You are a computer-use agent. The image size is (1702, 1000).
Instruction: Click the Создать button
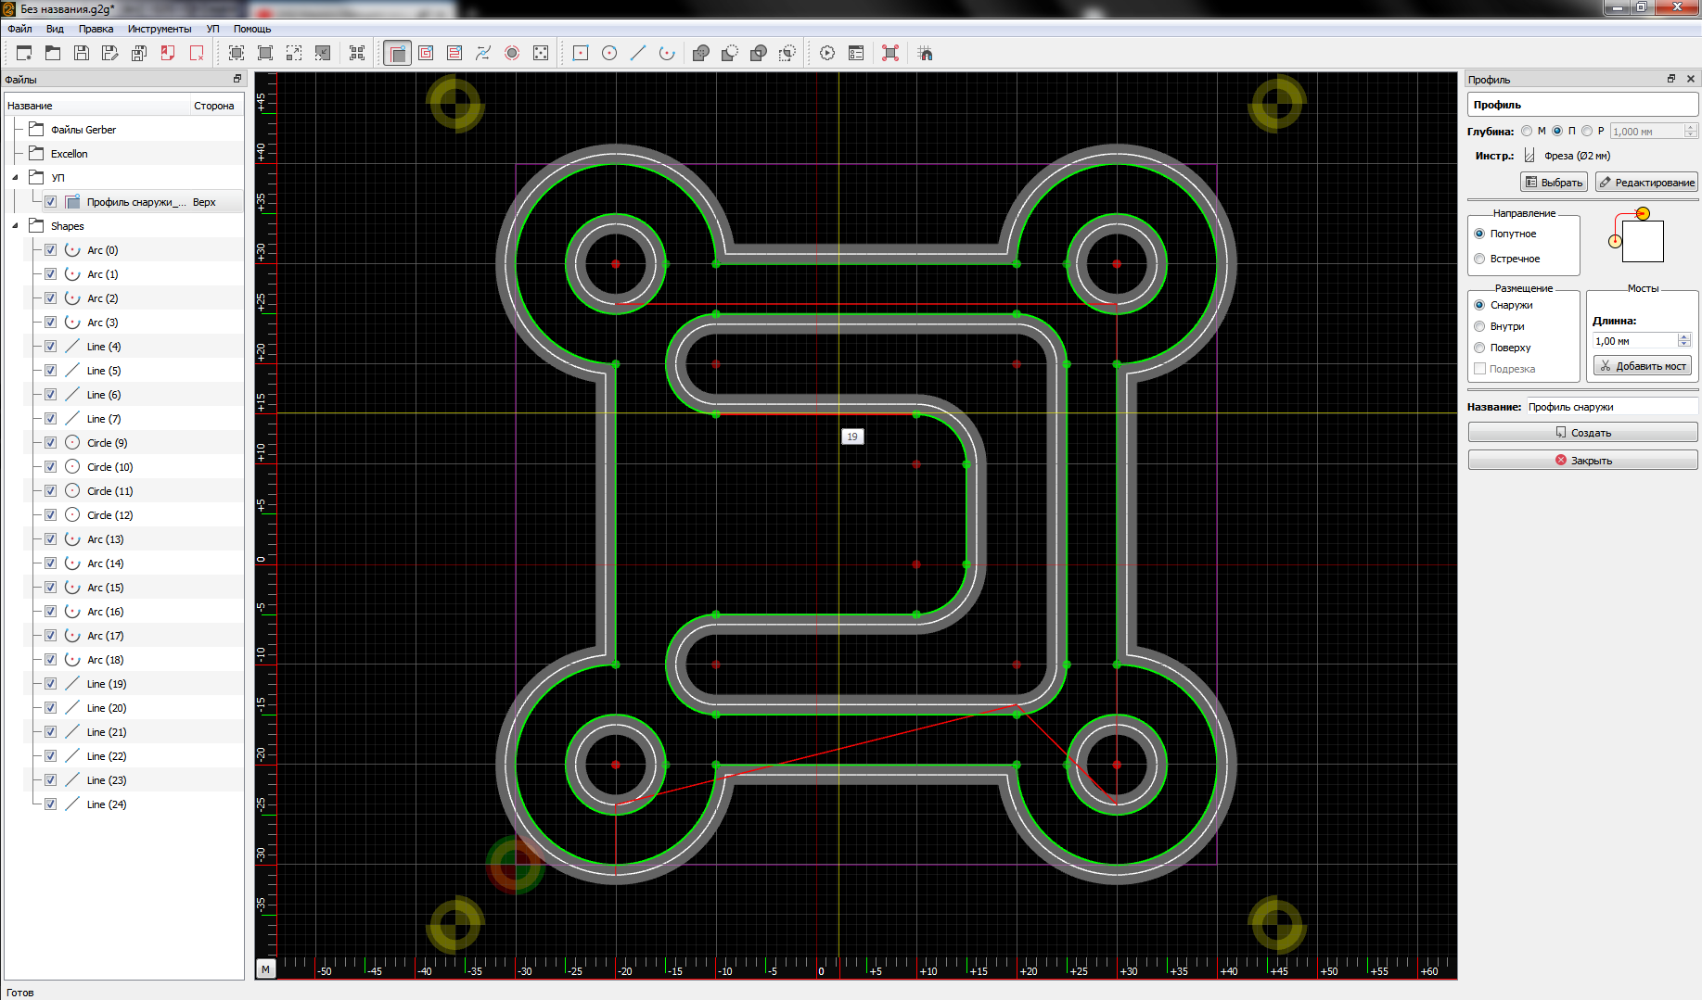coord(1582,433)
